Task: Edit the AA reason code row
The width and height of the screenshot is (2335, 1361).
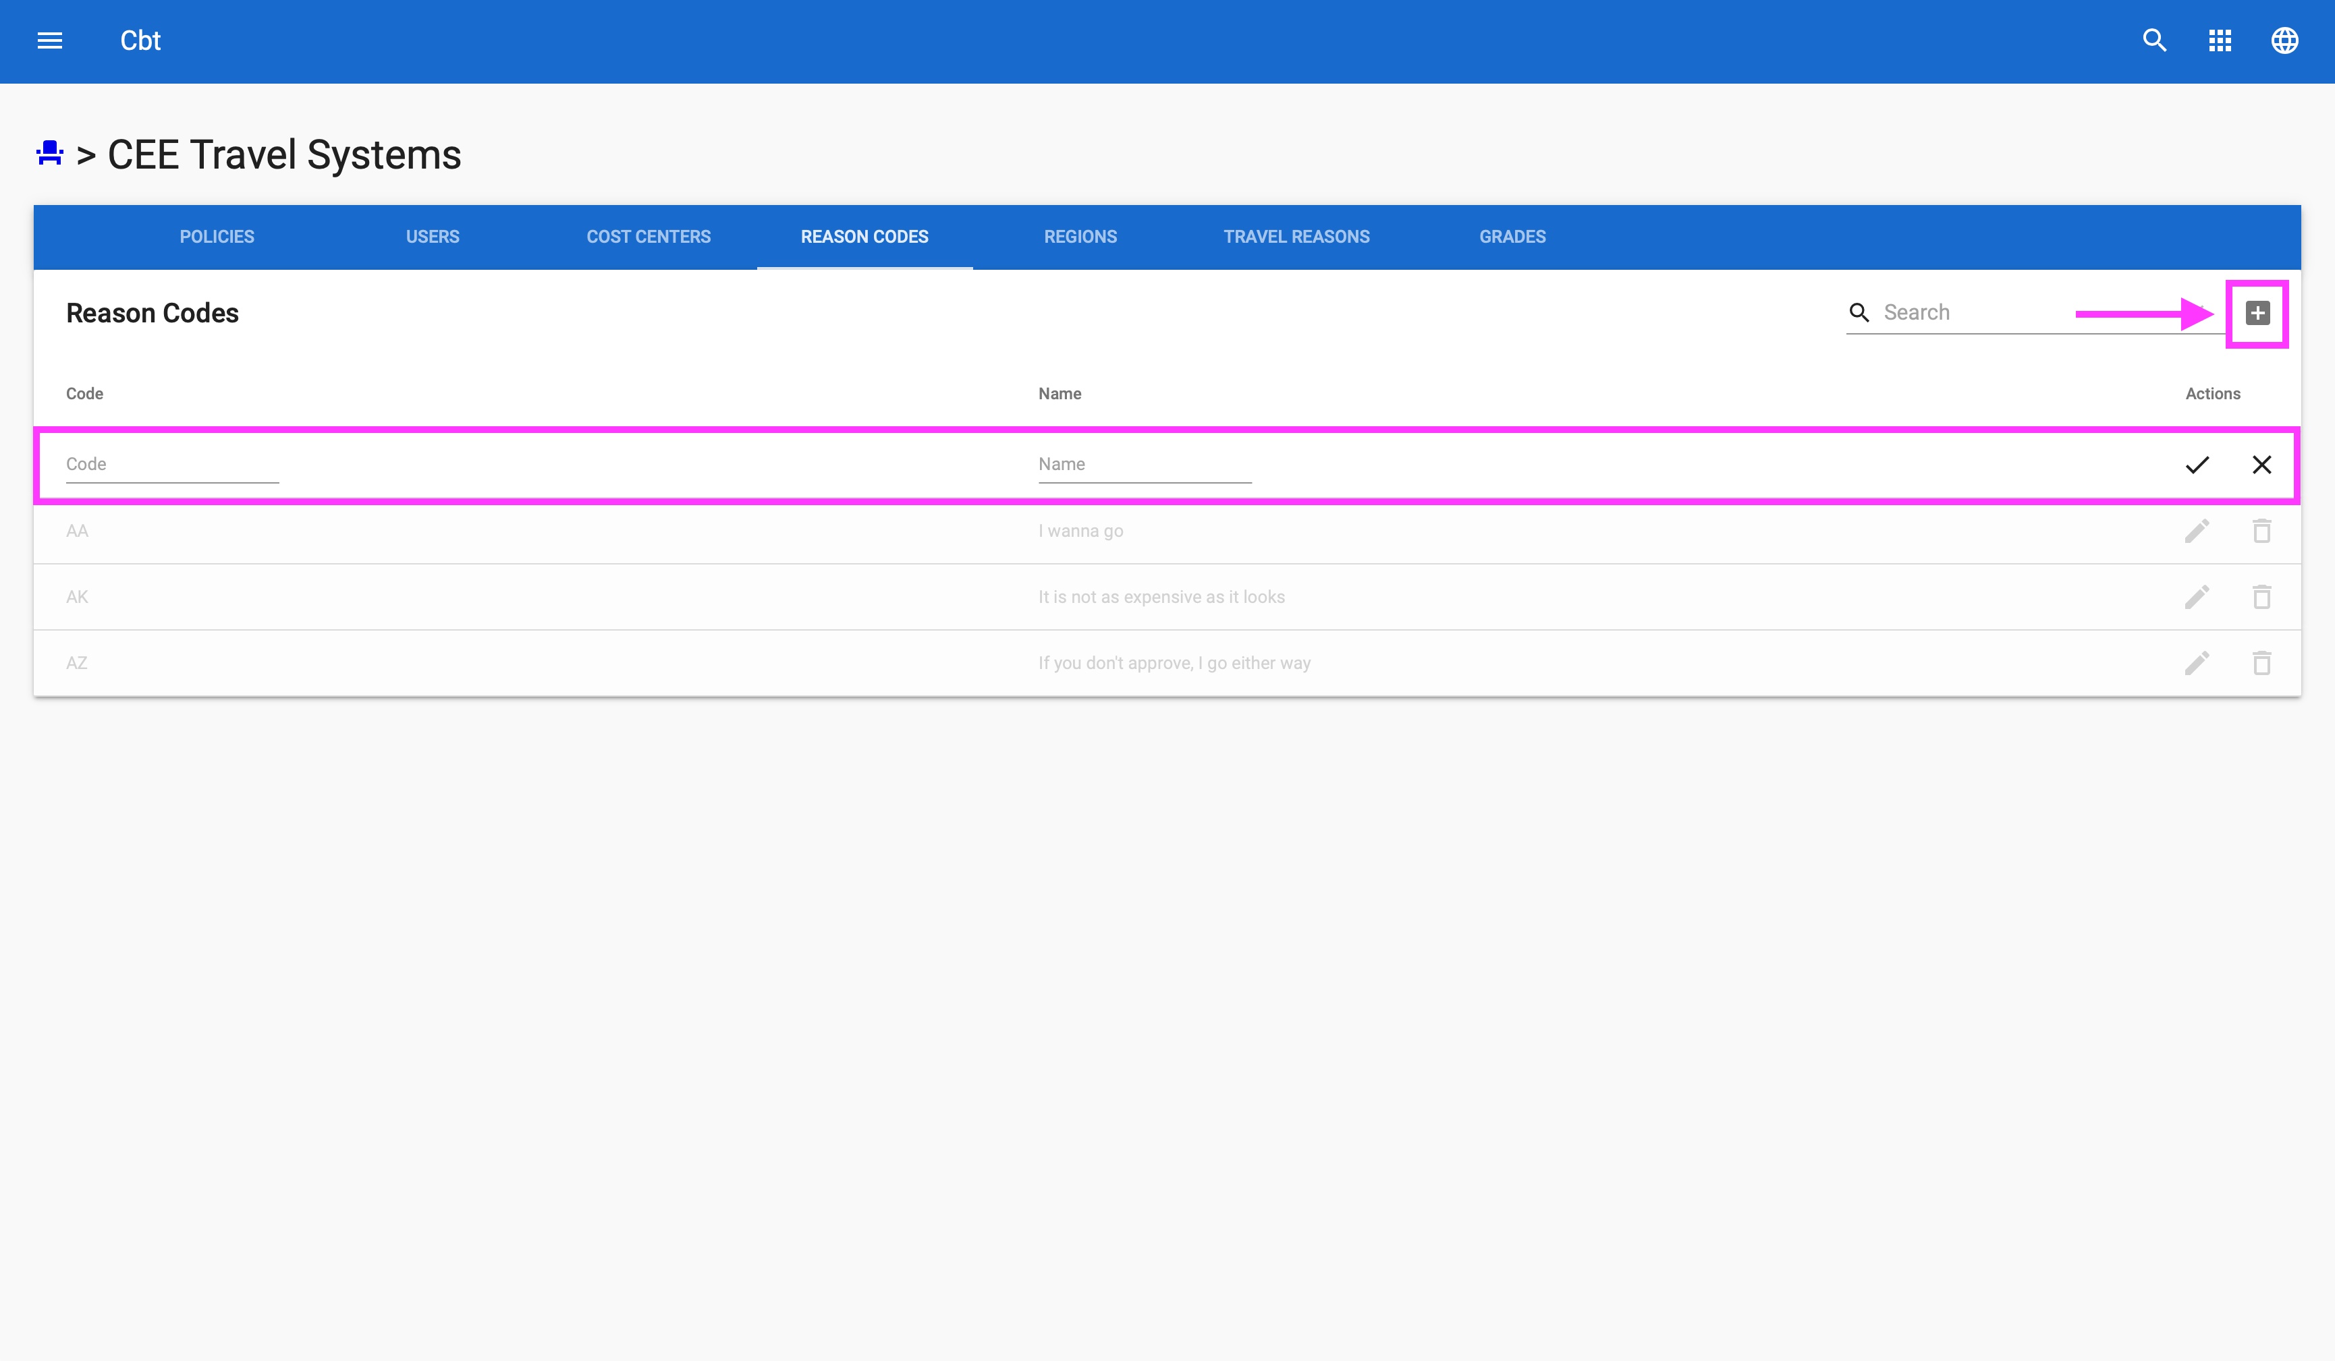Action: [x=2197, y=531]
